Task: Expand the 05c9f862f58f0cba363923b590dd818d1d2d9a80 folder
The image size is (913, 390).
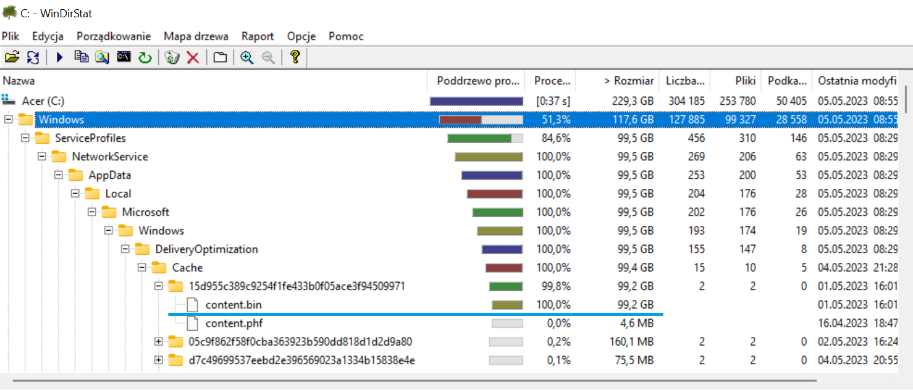Action: point(159,341)
